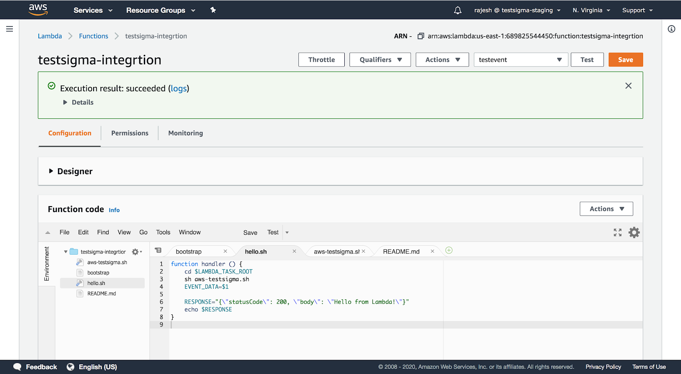Switch to the Monitoring tab
Screen dimensions: 681x374
186,133
